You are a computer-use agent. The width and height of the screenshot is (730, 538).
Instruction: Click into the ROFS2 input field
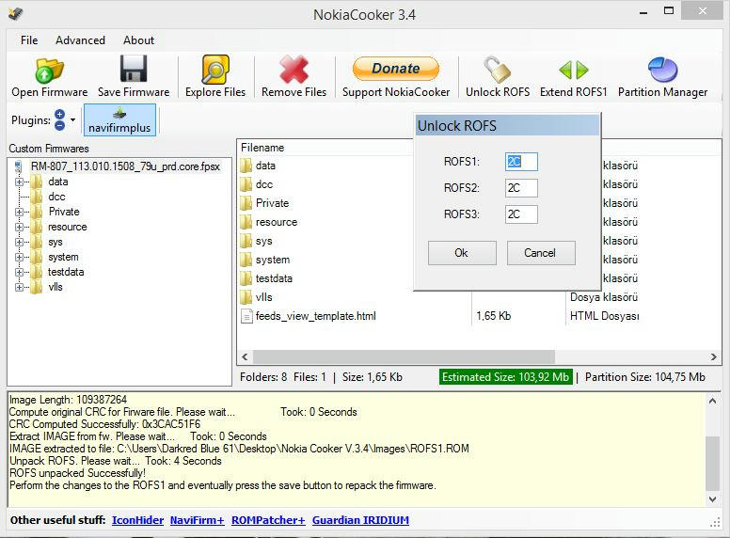[521, 188]
